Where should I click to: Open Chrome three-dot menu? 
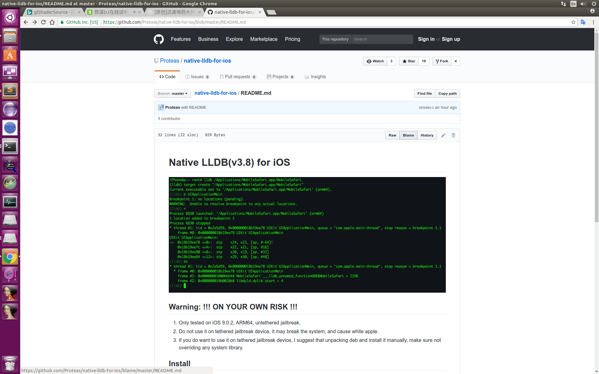(x=593, y=22)
